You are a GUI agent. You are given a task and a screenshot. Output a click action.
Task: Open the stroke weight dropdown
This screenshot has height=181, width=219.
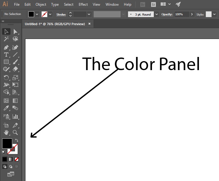click(x=89, y=14)
